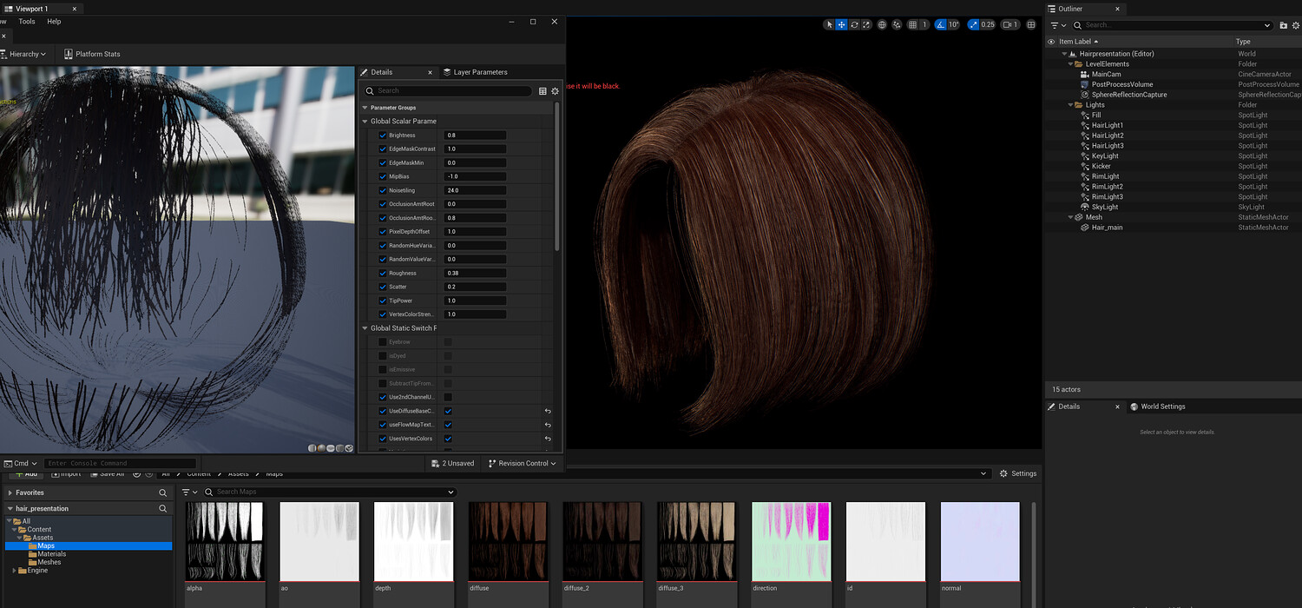Open the World Settings tab
The height and width of the screenshot is (608, 1302).
click(x=1161, y=406)
